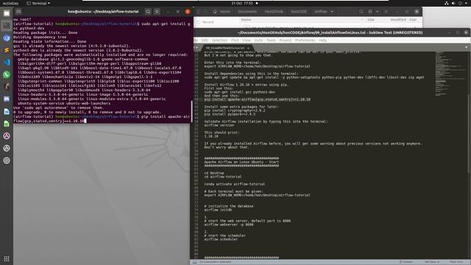This screenshot has width=471, height=265.
Task: Click the search icon in Files window
Action: pyautogui.click(x=361, y=12)
